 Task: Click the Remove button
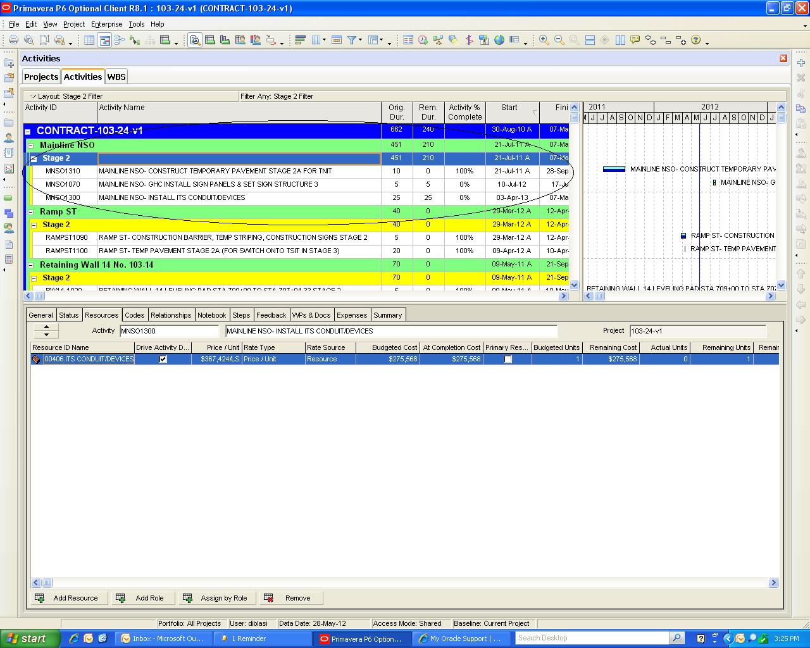tap(291, 598)
